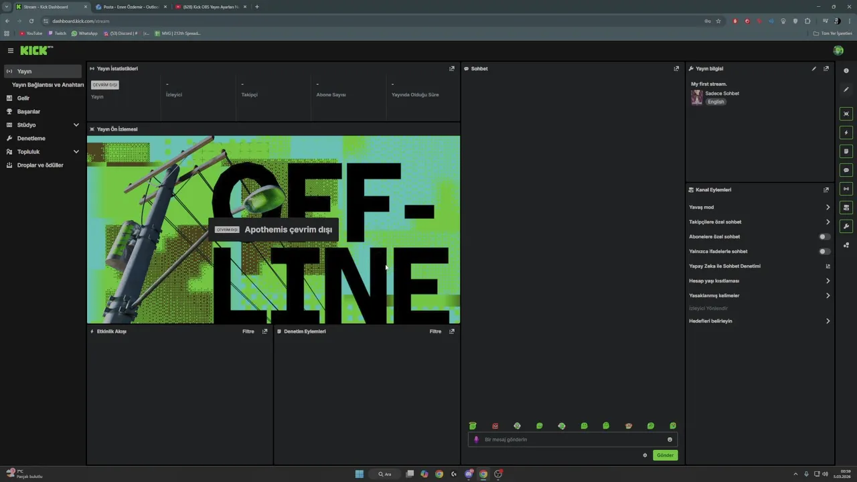Pop out the Denetim Eylemleri panel

(x=452, y=331)
